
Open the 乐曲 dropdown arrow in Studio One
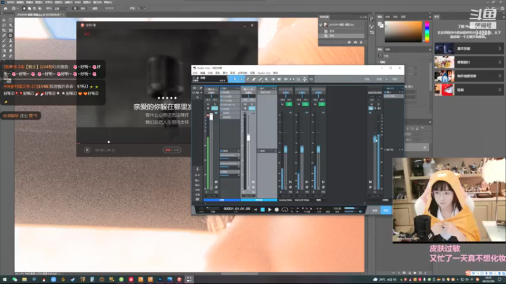tap(386, 80)
